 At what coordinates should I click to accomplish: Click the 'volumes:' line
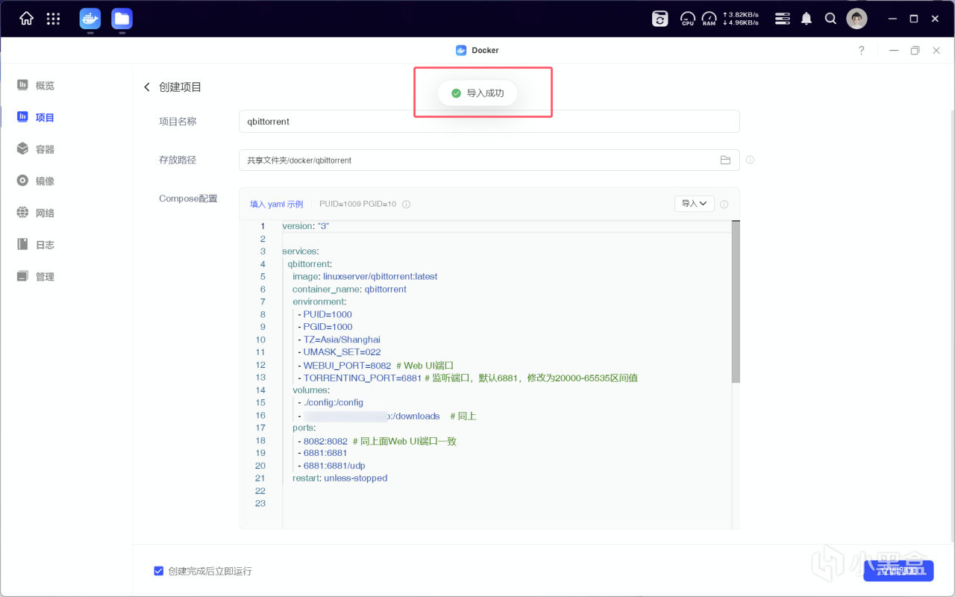click(311, 390)
